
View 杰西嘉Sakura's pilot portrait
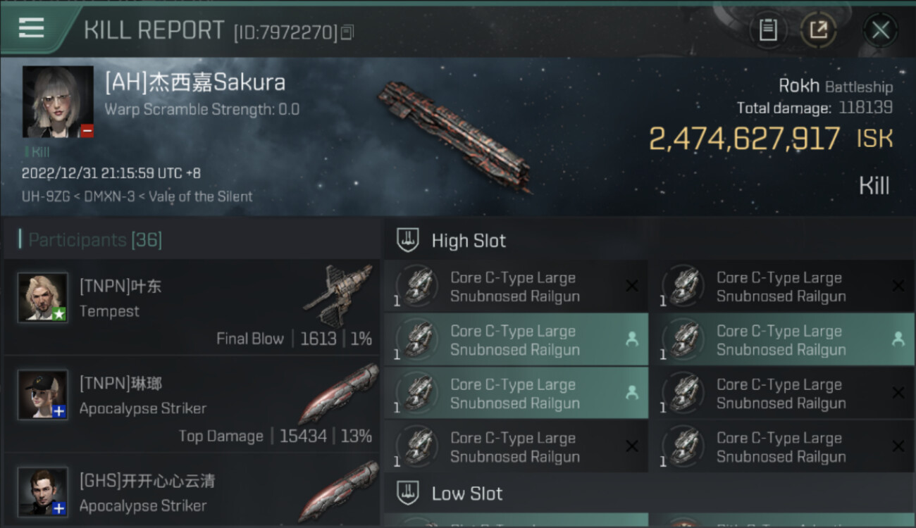58,101
